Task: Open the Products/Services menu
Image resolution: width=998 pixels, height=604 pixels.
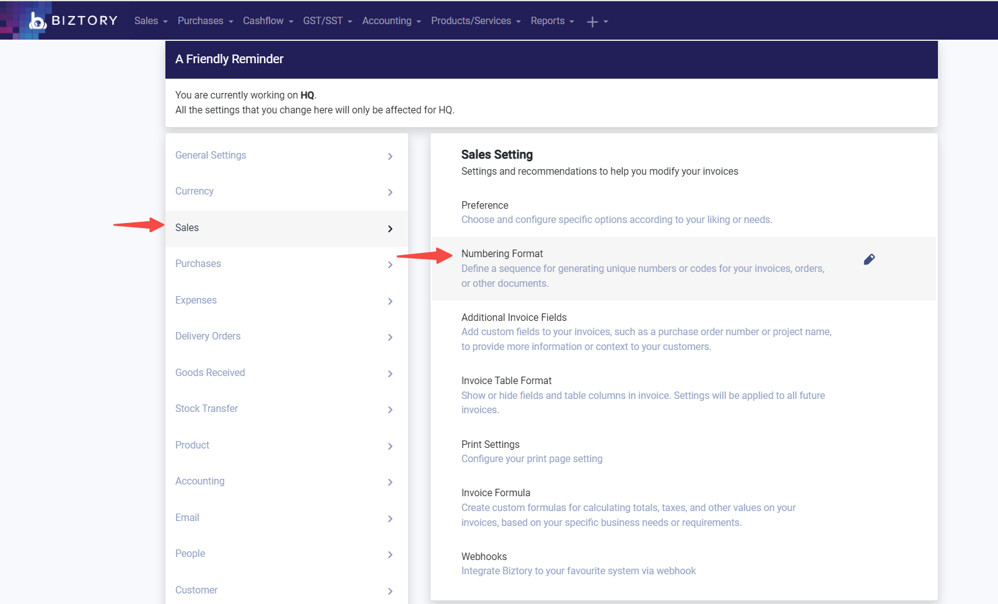Action: click(x=476, y=20)
